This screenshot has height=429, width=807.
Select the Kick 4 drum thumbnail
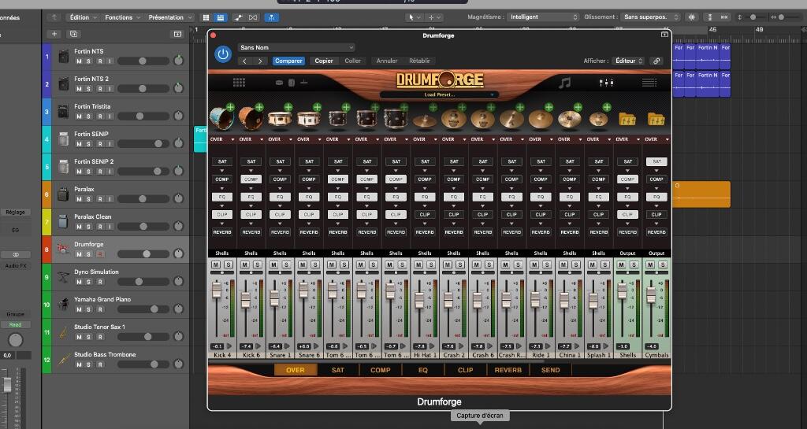(x=221, y=119)
